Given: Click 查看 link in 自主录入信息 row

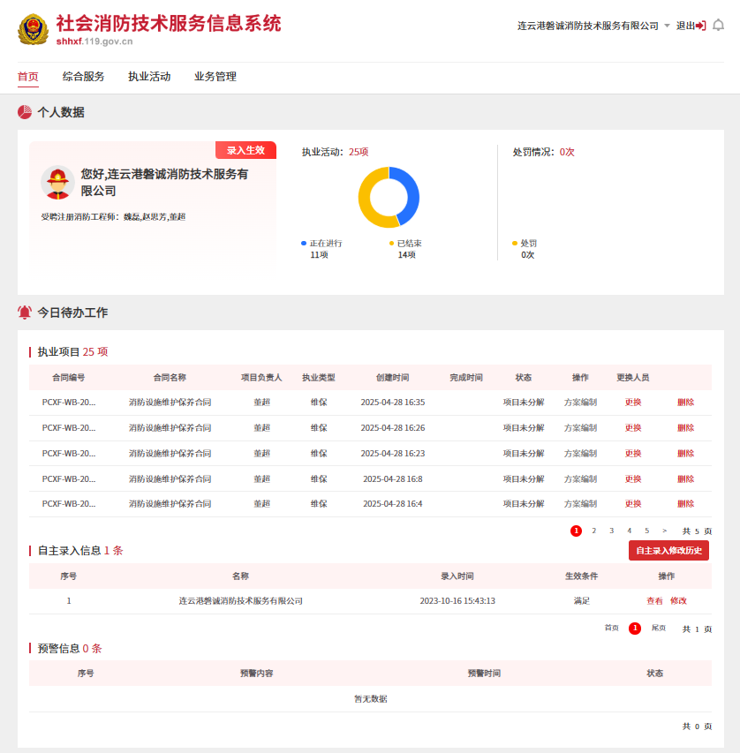Looking at the screenshot, I should (x=654, y=601).
